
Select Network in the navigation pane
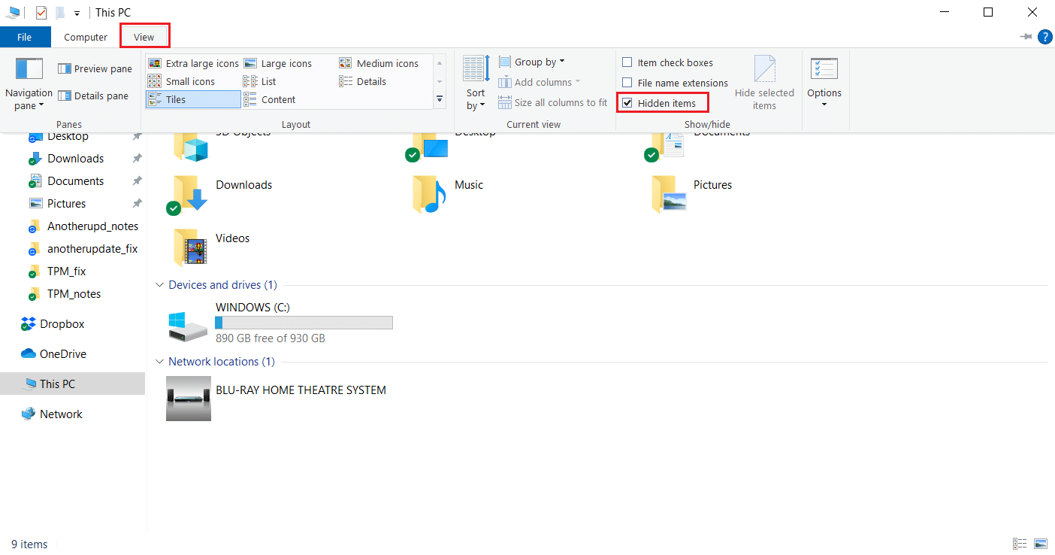coord(61,414)
